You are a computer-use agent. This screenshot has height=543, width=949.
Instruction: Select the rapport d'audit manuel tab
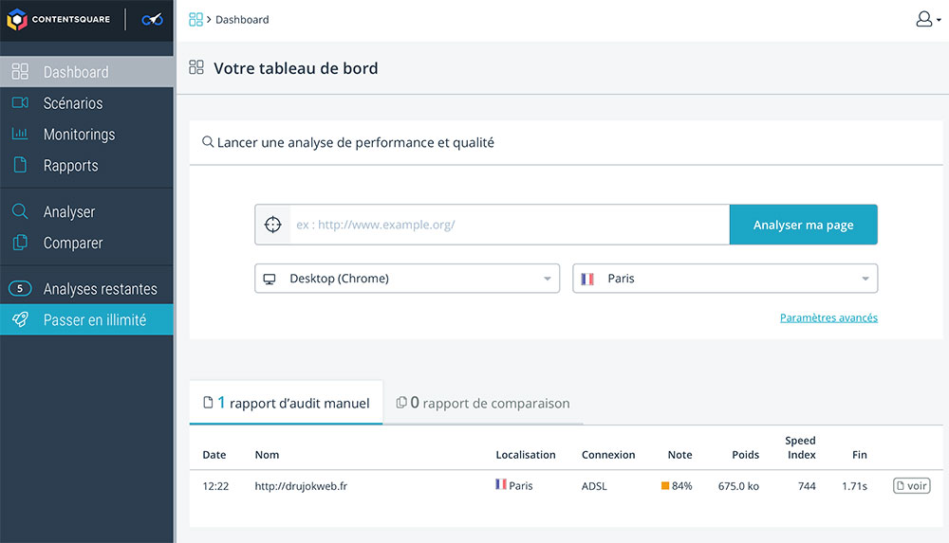(x=287, y=403)
